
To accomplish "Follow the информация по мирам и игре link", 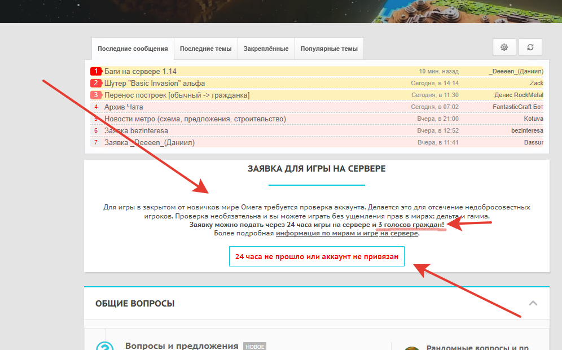I will click(347, 233).
